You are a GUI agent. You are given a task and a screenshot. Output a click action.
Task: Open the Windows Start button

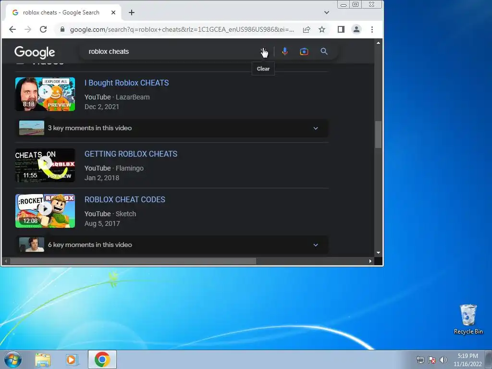(13, 359)
